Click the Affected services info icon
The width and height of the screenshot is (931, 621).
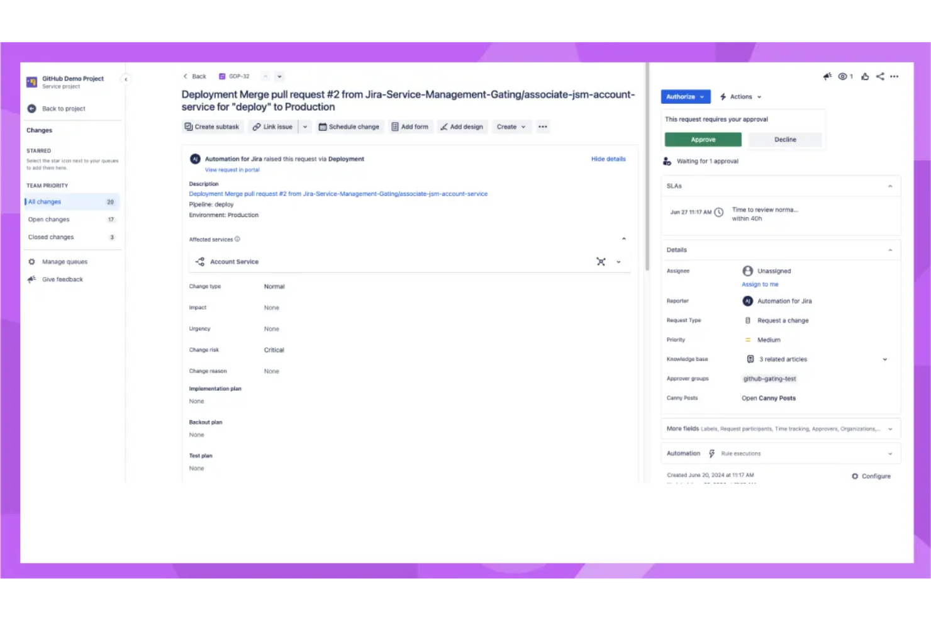click(237, 239)
